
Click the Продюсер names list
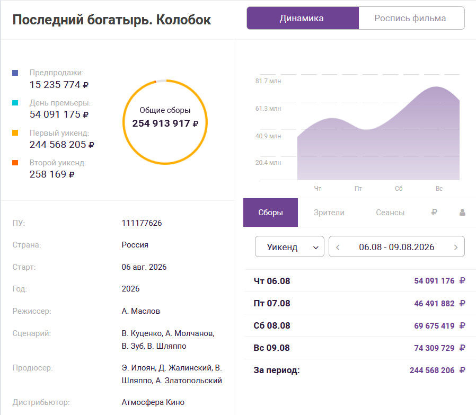172,374
